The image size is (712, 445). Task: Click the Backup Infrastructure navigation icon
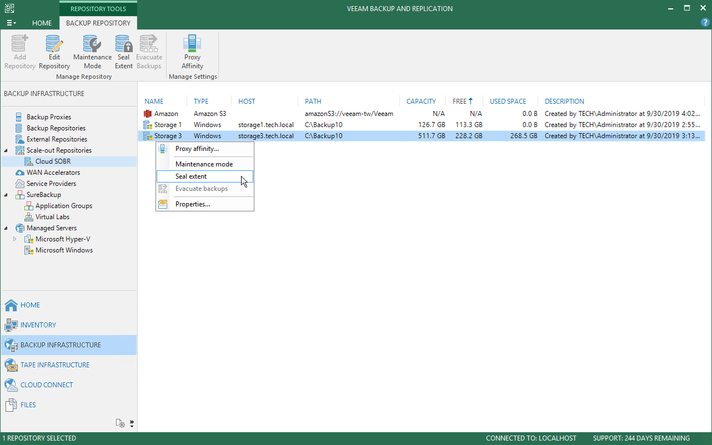(11, 345)
